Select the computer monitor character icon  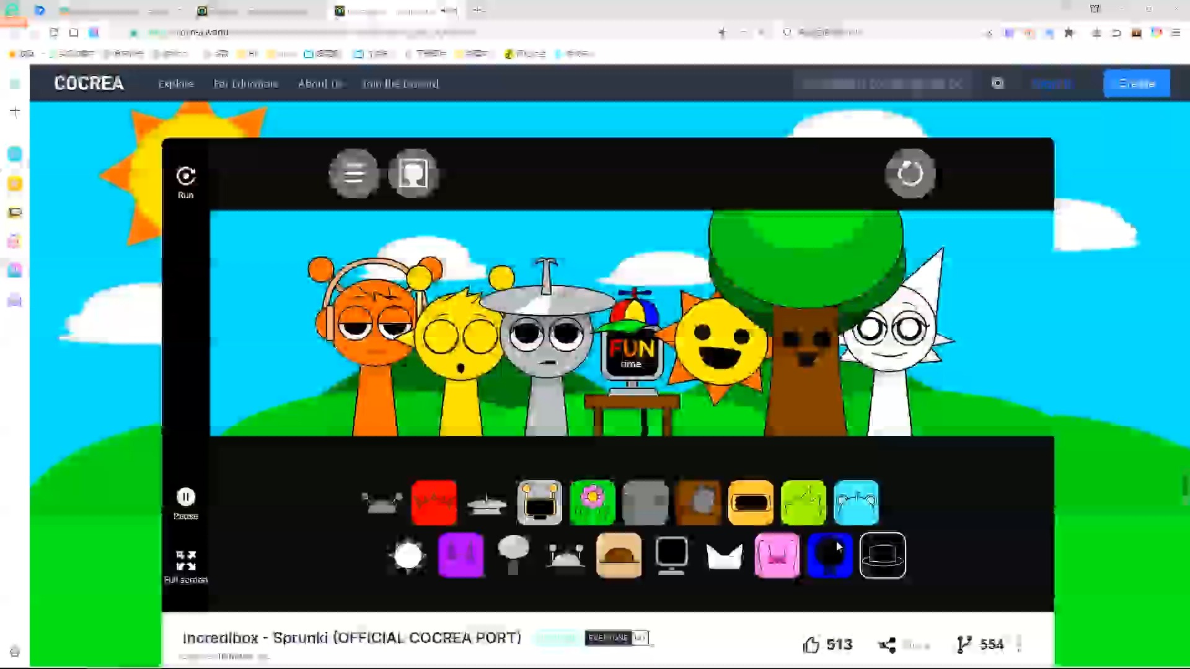pos(671,555)
